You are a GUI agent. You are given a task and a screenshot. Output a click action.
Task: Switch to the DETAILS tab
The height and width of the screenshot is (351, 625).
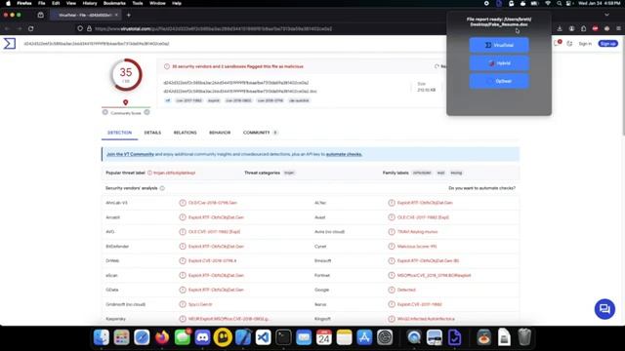tap(152, 133)
